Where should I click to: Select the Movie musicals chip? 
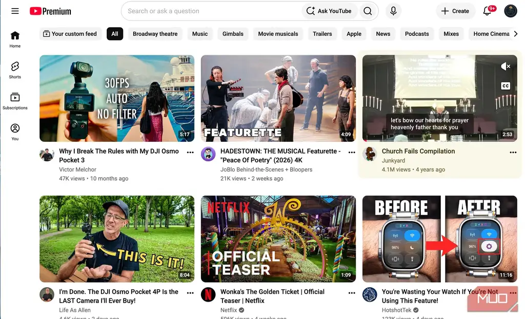coord(278,34)
